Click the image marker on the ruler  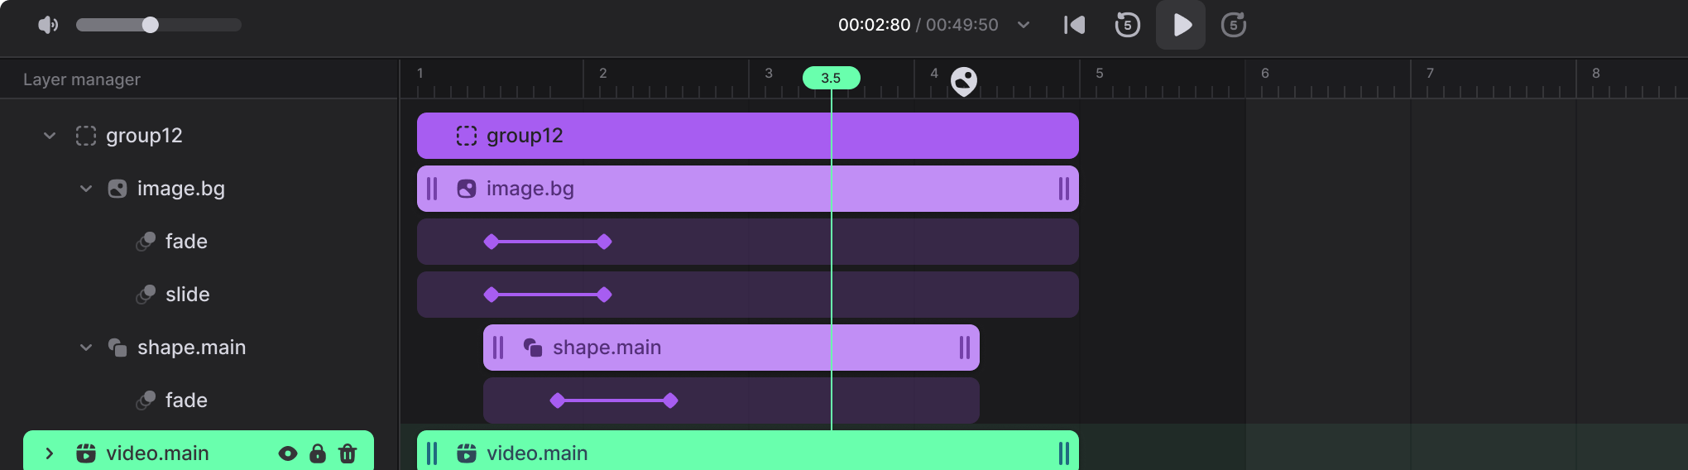964,81
